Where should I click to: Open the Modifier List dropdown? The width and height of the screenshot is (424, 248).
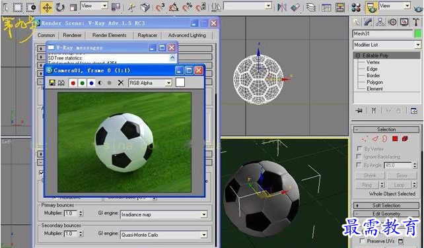(386, 45)
